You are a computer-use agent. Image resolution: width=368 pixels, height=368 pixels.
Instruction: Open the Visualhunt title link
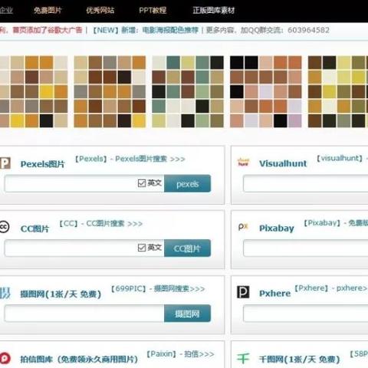pyautogui.click(x=283, y=163)
